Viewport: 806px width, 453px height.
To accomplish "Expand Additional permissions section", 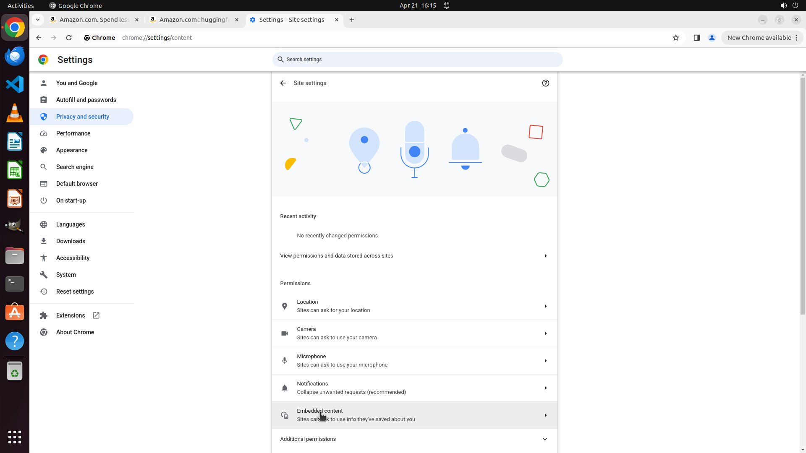I will (x=544, y=439).
